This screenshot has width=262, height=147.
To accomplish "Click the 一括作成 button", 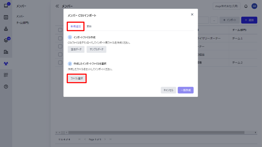I will (186, 90).
